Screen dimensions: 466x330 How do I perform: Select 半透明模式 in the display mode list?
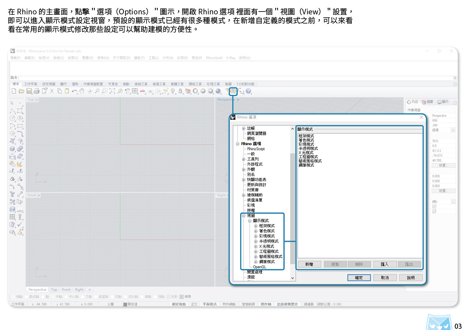tap(308, 148)
